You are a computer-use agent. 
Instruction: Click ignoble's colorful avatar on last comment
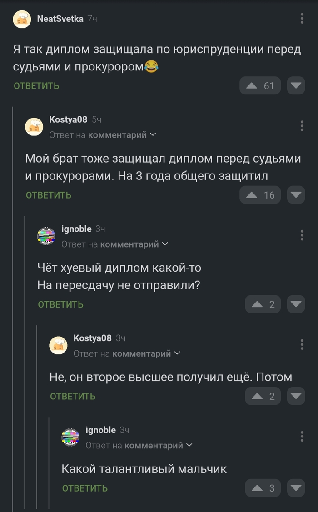[70, 437]
